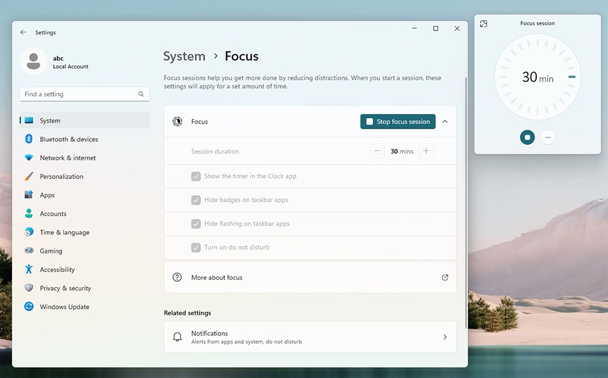Stop the timer in Focus session widget
Screen dimensions: 608x378
click(527, 137)
